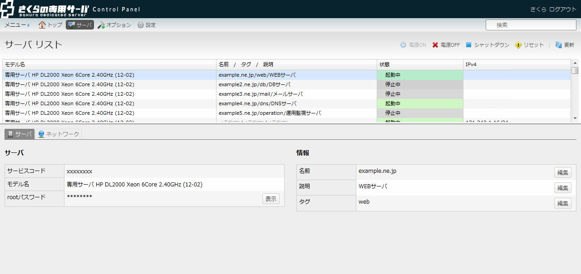The height and width of the screenshot is (274, 581).
Task: Edit the 名前 example.ne.jp field
Action: click(562, 172)
